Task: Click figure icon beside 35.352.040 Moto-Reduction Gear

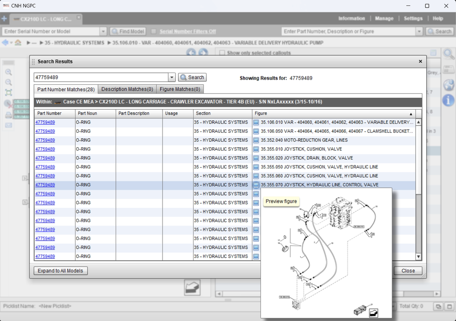Action: click(256, 140)
